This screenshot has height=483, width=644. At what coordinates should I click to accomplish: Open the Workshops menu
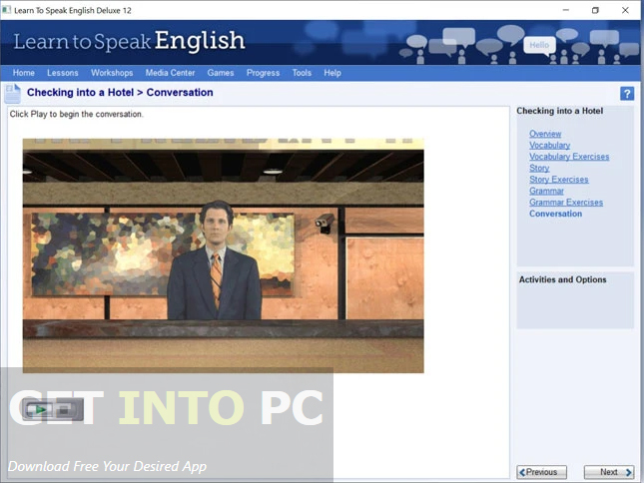click(x=112, y=73)
